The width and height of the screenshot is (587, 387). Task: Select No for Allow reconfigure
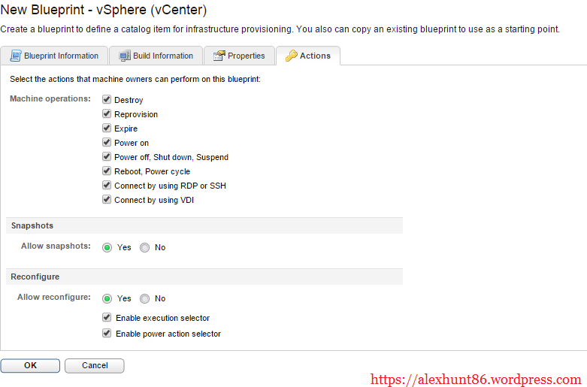coord(145,298)
